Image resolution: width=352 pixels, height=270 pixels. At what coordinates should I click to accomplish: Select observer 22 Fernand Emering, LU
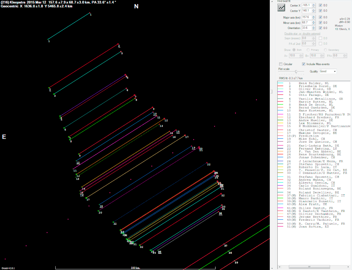(x=314, y=148)
